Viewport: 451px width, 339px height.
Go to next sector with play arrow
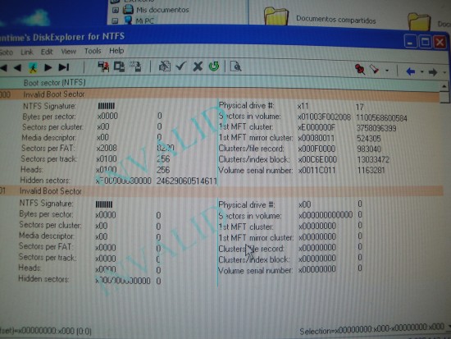[48, 67]
